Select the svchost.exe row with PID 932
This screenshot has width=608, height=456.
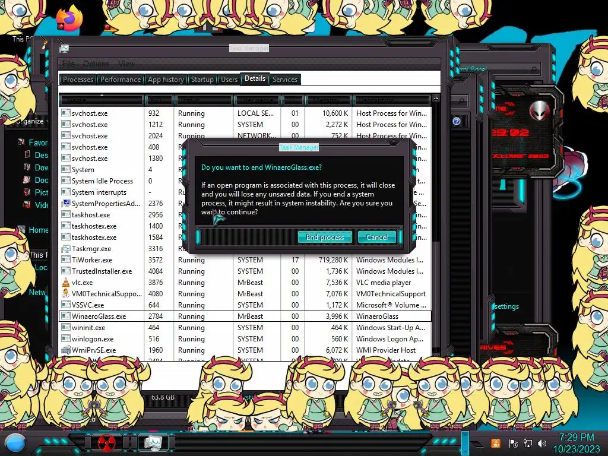point(245,113)
